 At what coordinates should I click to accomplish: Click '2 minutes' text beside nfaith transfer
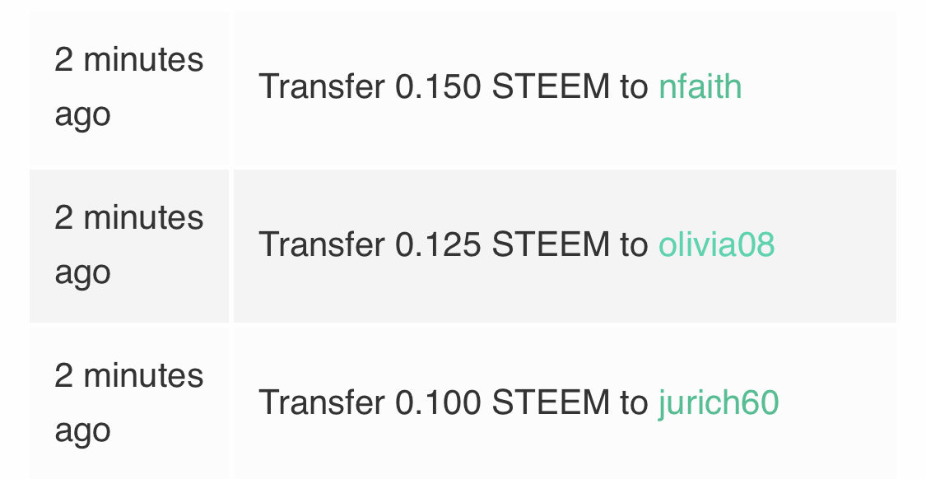[128, 59]
